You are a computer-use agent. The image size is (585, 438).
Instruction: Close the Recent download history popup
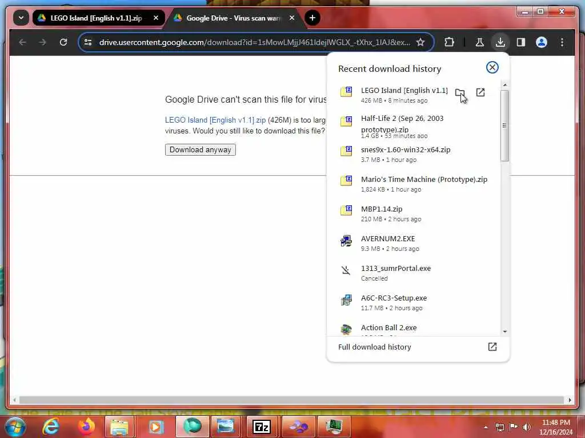[x=492, y=67]
